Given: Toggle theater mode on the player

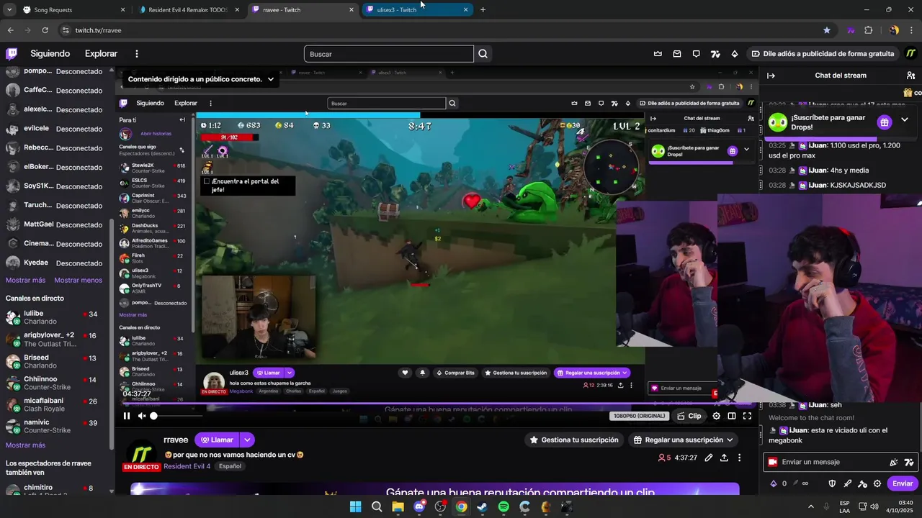Looking at the screenshot, I should (x=731, y=416).
